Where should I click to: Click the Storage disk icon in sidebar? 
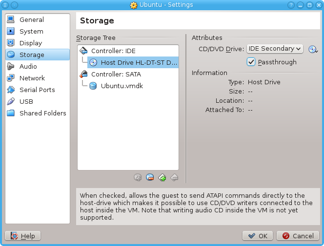(11, 55)
